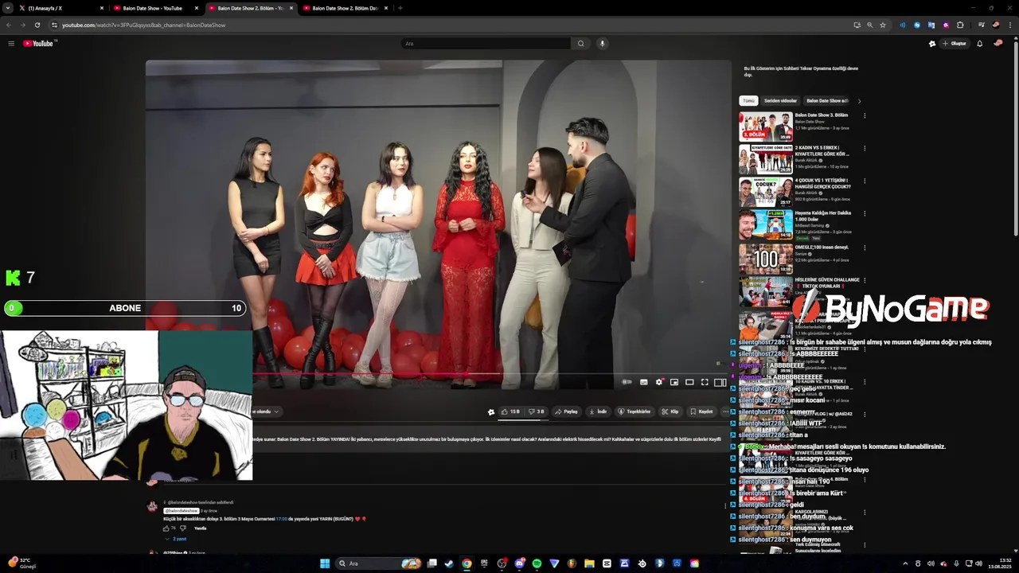Screen dimensions: 1019x573
Task: Open options for Hayatta Kaldığın video
Action: [865, 213]
